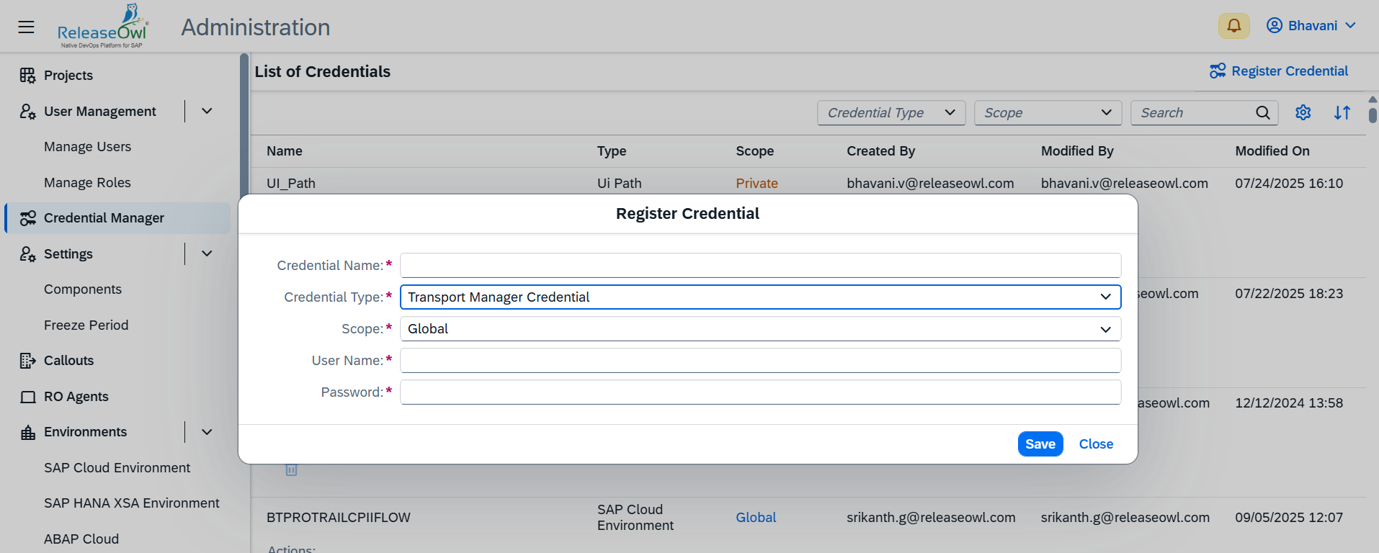The image size is (1379, 553).
Task: Open the Bhavani user profile menu
Action: pyautogui.click(x=1311, y=26)
